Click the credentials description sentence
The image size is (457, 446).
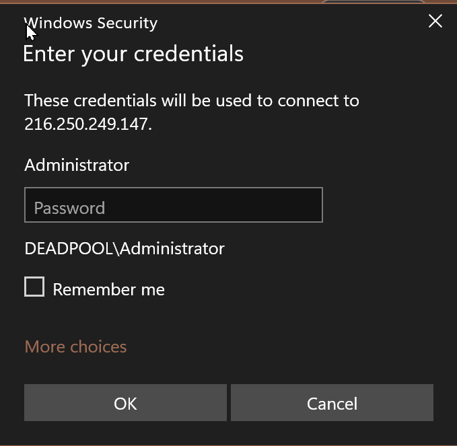(x=192, y=101)
